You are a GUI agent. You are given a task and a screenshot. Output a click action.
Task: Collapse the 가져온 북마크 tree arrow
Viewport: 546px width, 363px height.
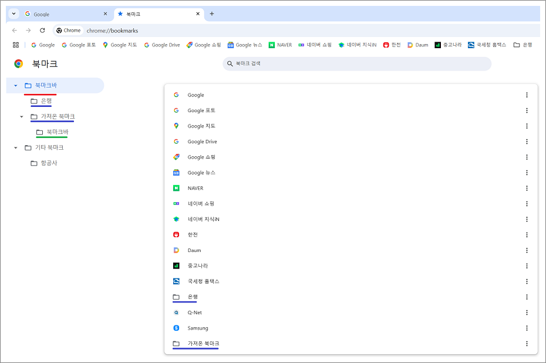(22, 117)
